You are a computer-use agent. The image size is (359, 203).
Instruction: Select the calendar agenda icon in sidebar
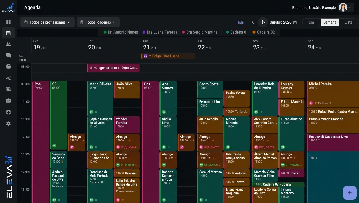[8, 33]
